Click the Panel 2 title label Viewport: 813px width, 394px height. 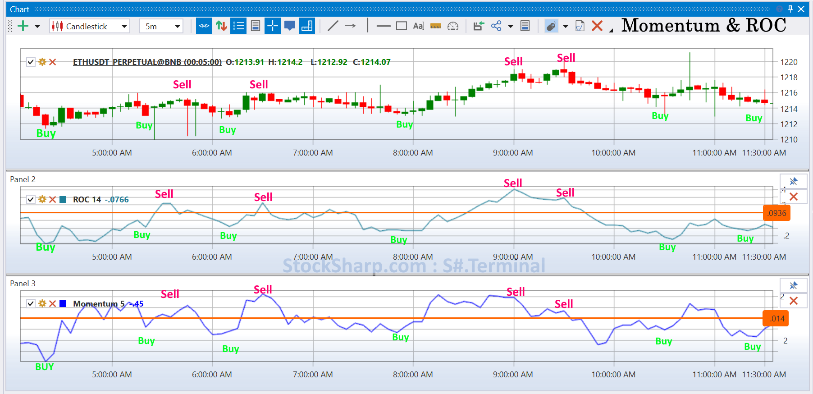point(23,179)
